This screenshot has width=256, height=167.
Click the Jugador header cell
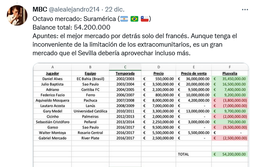pos(52,74)
